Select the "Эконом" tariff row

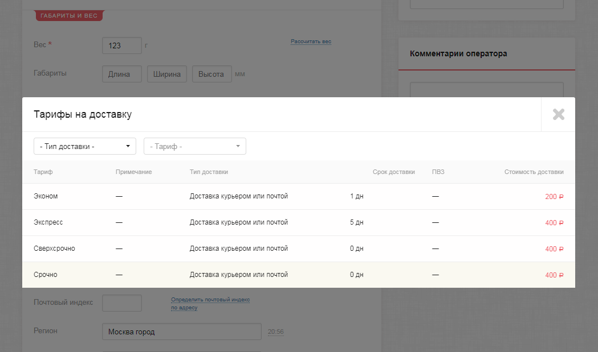coord(299,196)
